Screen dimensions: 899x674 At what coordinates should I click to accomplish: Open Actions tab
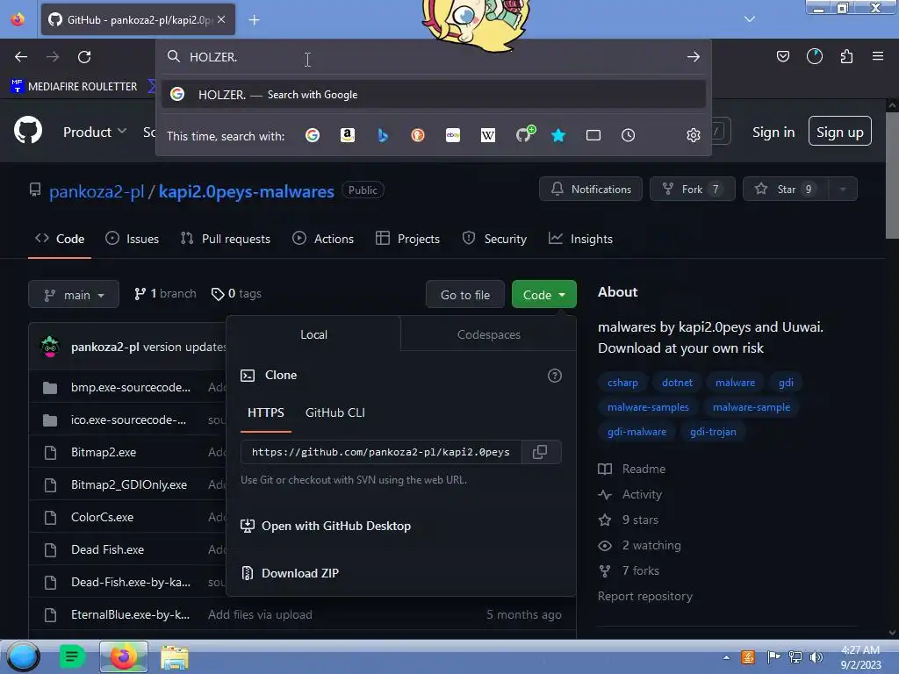coord(323,239)
